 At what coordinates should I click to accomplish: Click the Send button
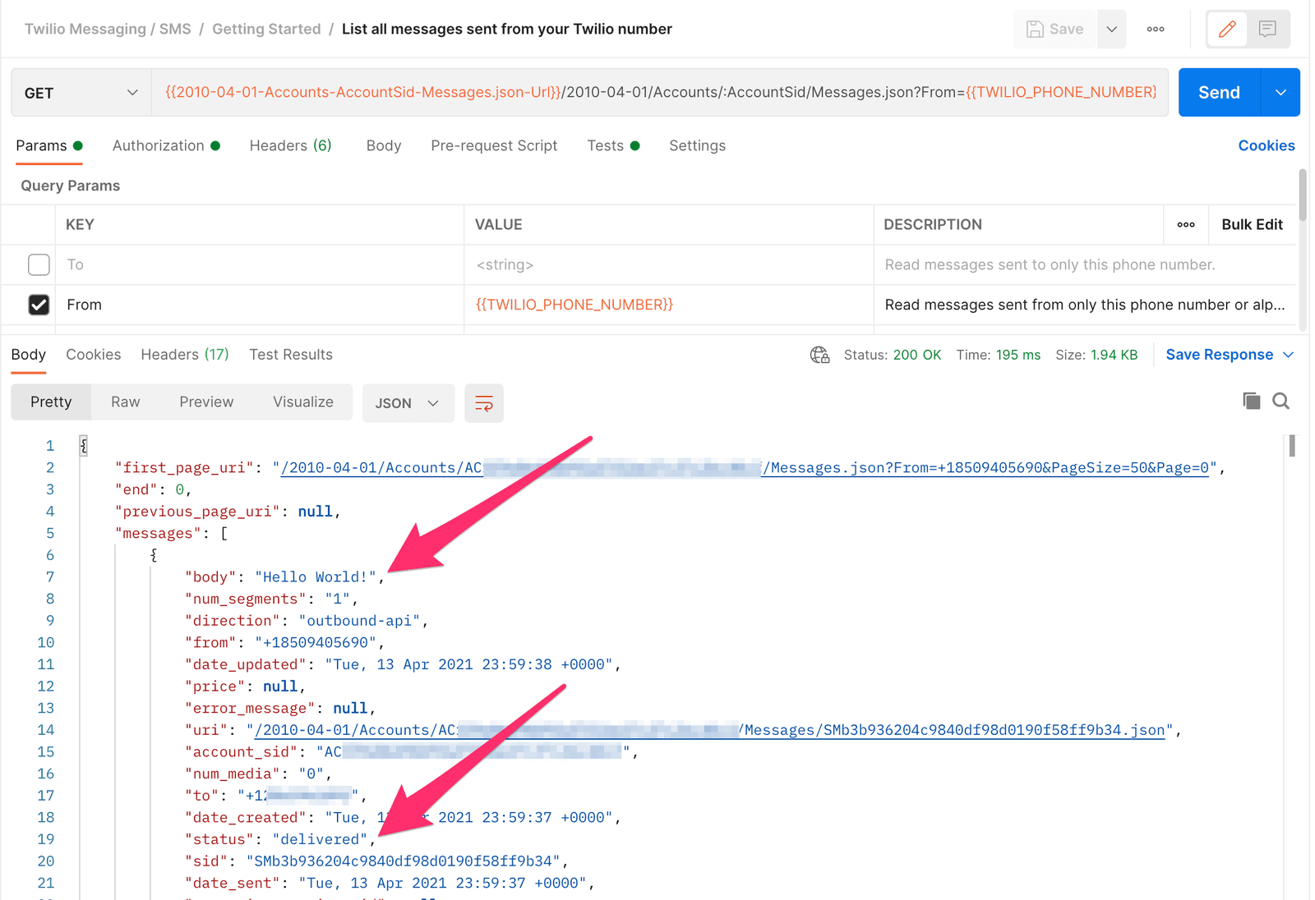point(1218,92)
